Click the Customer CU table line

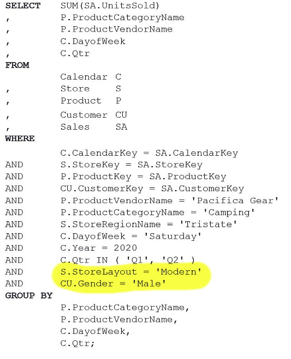[94, 115]
